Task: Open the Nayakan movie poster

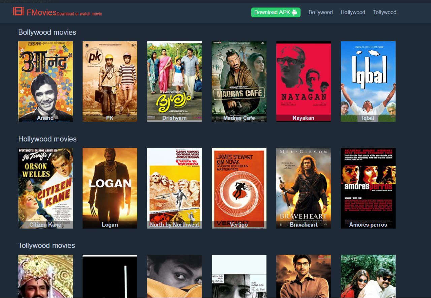Action: 304,82
